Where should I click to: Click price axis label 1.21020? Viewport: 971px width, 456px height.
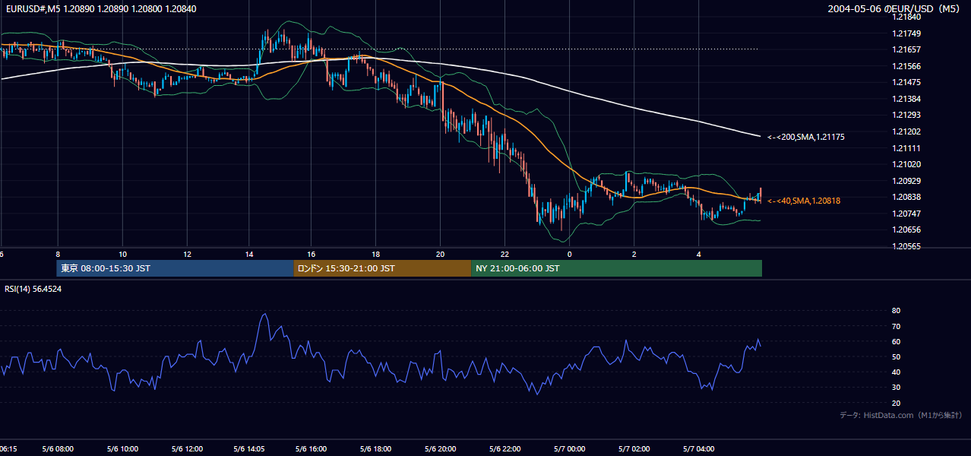pos(906,164)
